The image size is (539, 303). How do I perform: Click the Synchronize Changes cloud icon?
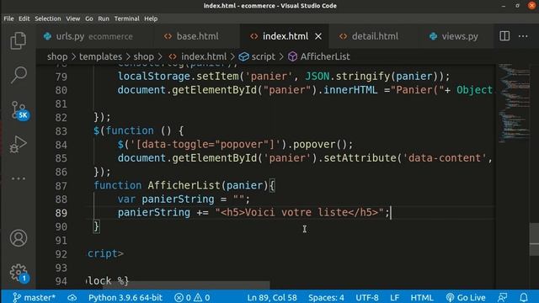click(72, 297)
